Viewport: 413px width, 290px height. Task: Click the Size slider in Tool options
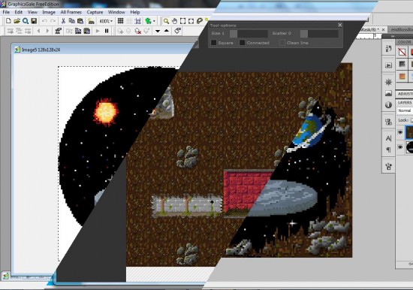click(x=249, y=34)
